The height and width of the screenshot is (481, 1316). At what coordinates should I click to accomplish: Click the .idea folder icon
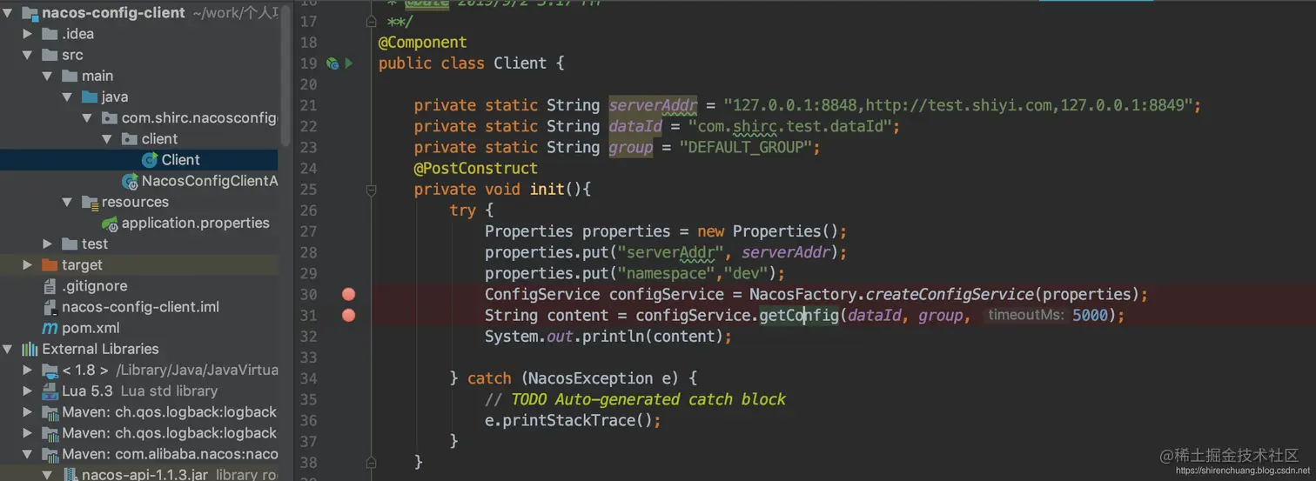click(x=49, y=34)
